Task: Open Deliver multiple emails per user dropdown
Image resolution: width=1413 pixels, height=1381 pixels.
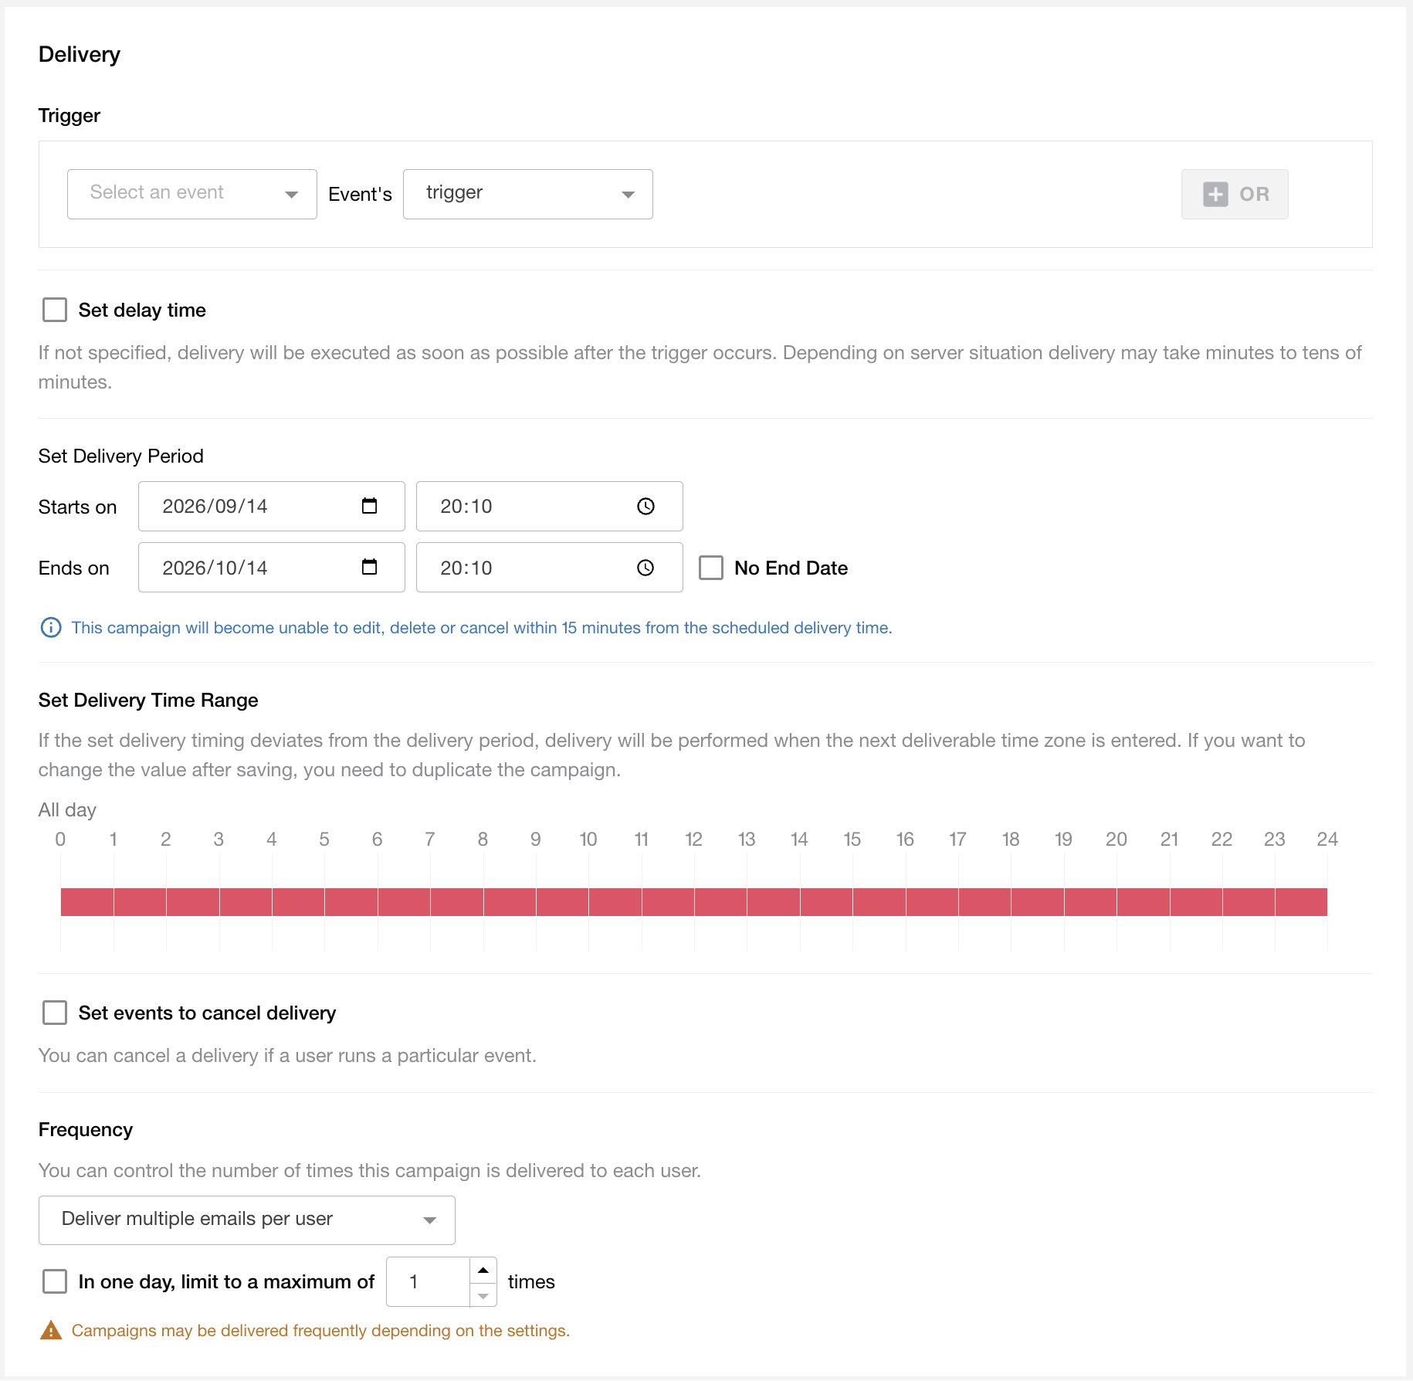Action: tap(247, 1220)
